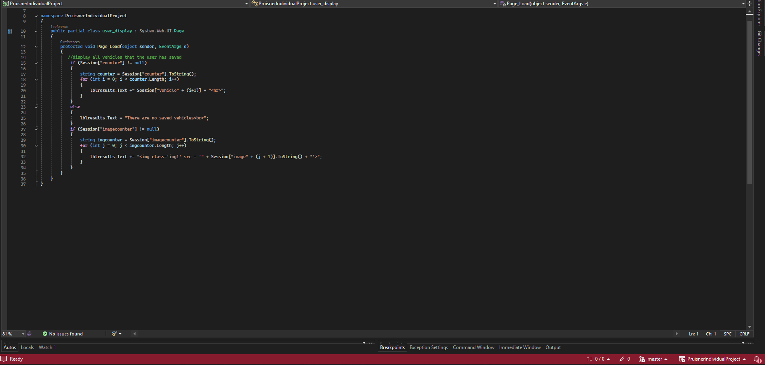The height and width of the screenshot is (365, 765).
Task: Switch to the Watch 1 tab
Action: pyautogui.click(x=47, y=347)
